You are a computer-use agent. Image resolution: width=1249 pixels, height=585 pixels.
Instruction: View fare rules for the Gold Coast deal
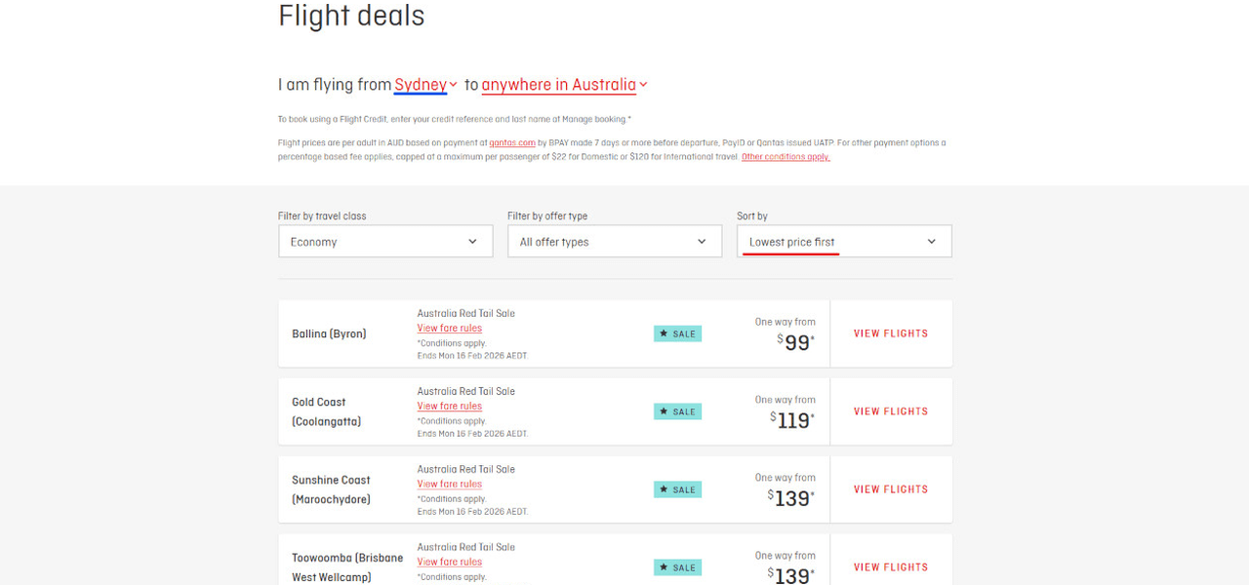(x=449, y=407)
